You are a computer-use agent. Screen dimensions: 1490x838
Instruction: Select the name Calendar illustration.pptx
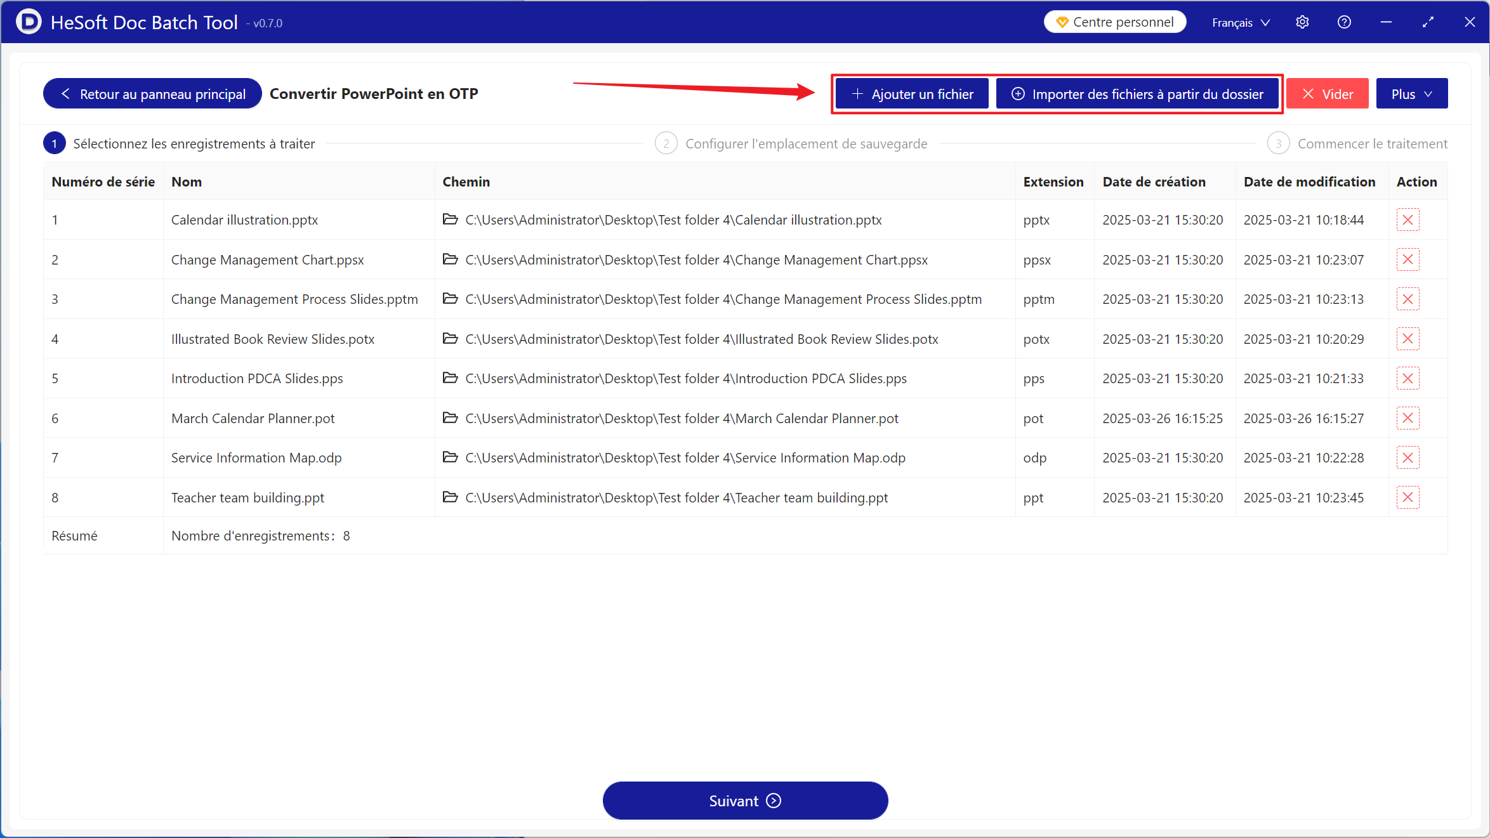click(244, 220)
